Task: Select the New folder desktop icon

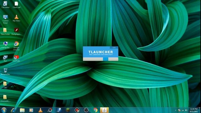Action: pos(5,31)
